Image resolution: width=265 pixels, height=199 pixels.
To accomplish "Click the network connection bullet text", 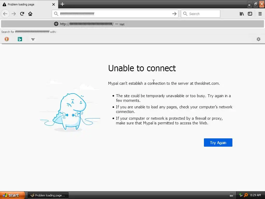I will [x=174, y=109].
